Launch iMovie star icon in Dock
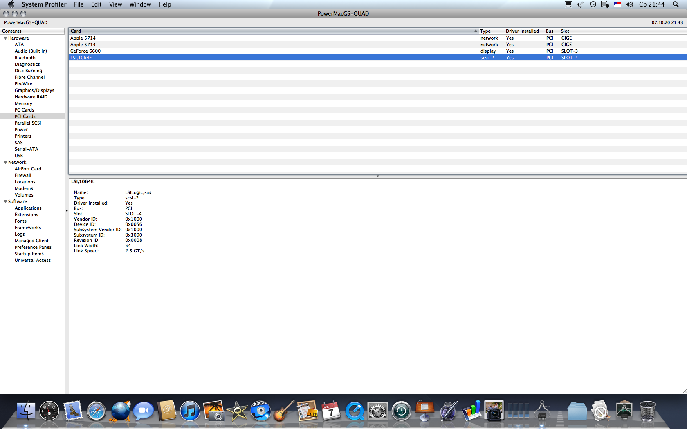Image resolution: width=687 pixels, height=429 pixels. pyautogui.click(x=237, y=411)
